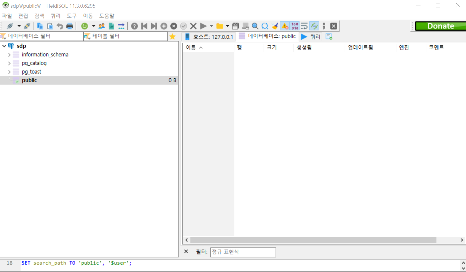The height and width of the screenshot is (272, 466).
Task: Open the dropdown arrow beside the connect icon
Action: tap(19, 26)
